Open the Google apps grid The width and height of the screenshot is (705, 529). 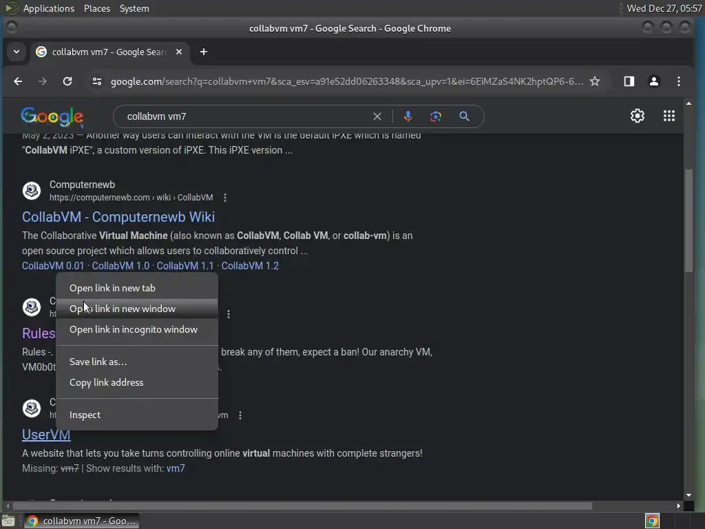click(669, 116)
